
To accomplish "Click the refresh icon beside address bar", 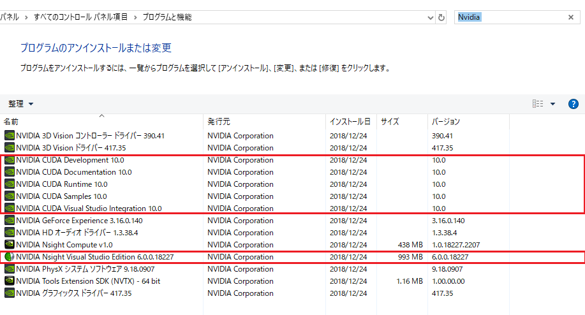I will (441, 17).
